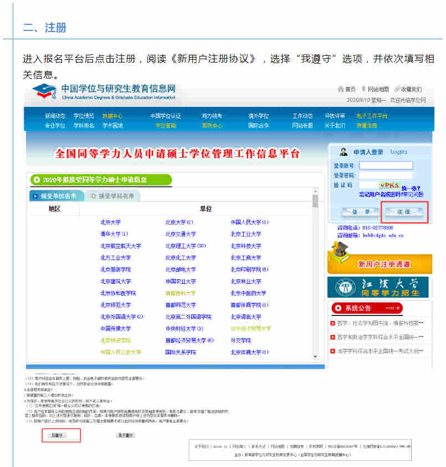446x467 pixels.
Task: Click into the 登录密码 input field
Action: [386, 175]
